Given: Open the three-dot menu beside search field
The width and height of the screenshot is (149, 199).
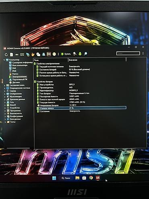Looking at the screenshot, I should tap(143, 53).
